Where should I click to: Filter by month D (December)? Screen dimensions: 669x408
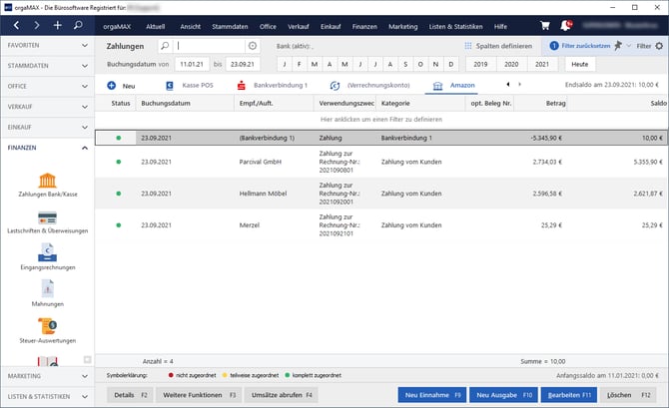point(451,65)
